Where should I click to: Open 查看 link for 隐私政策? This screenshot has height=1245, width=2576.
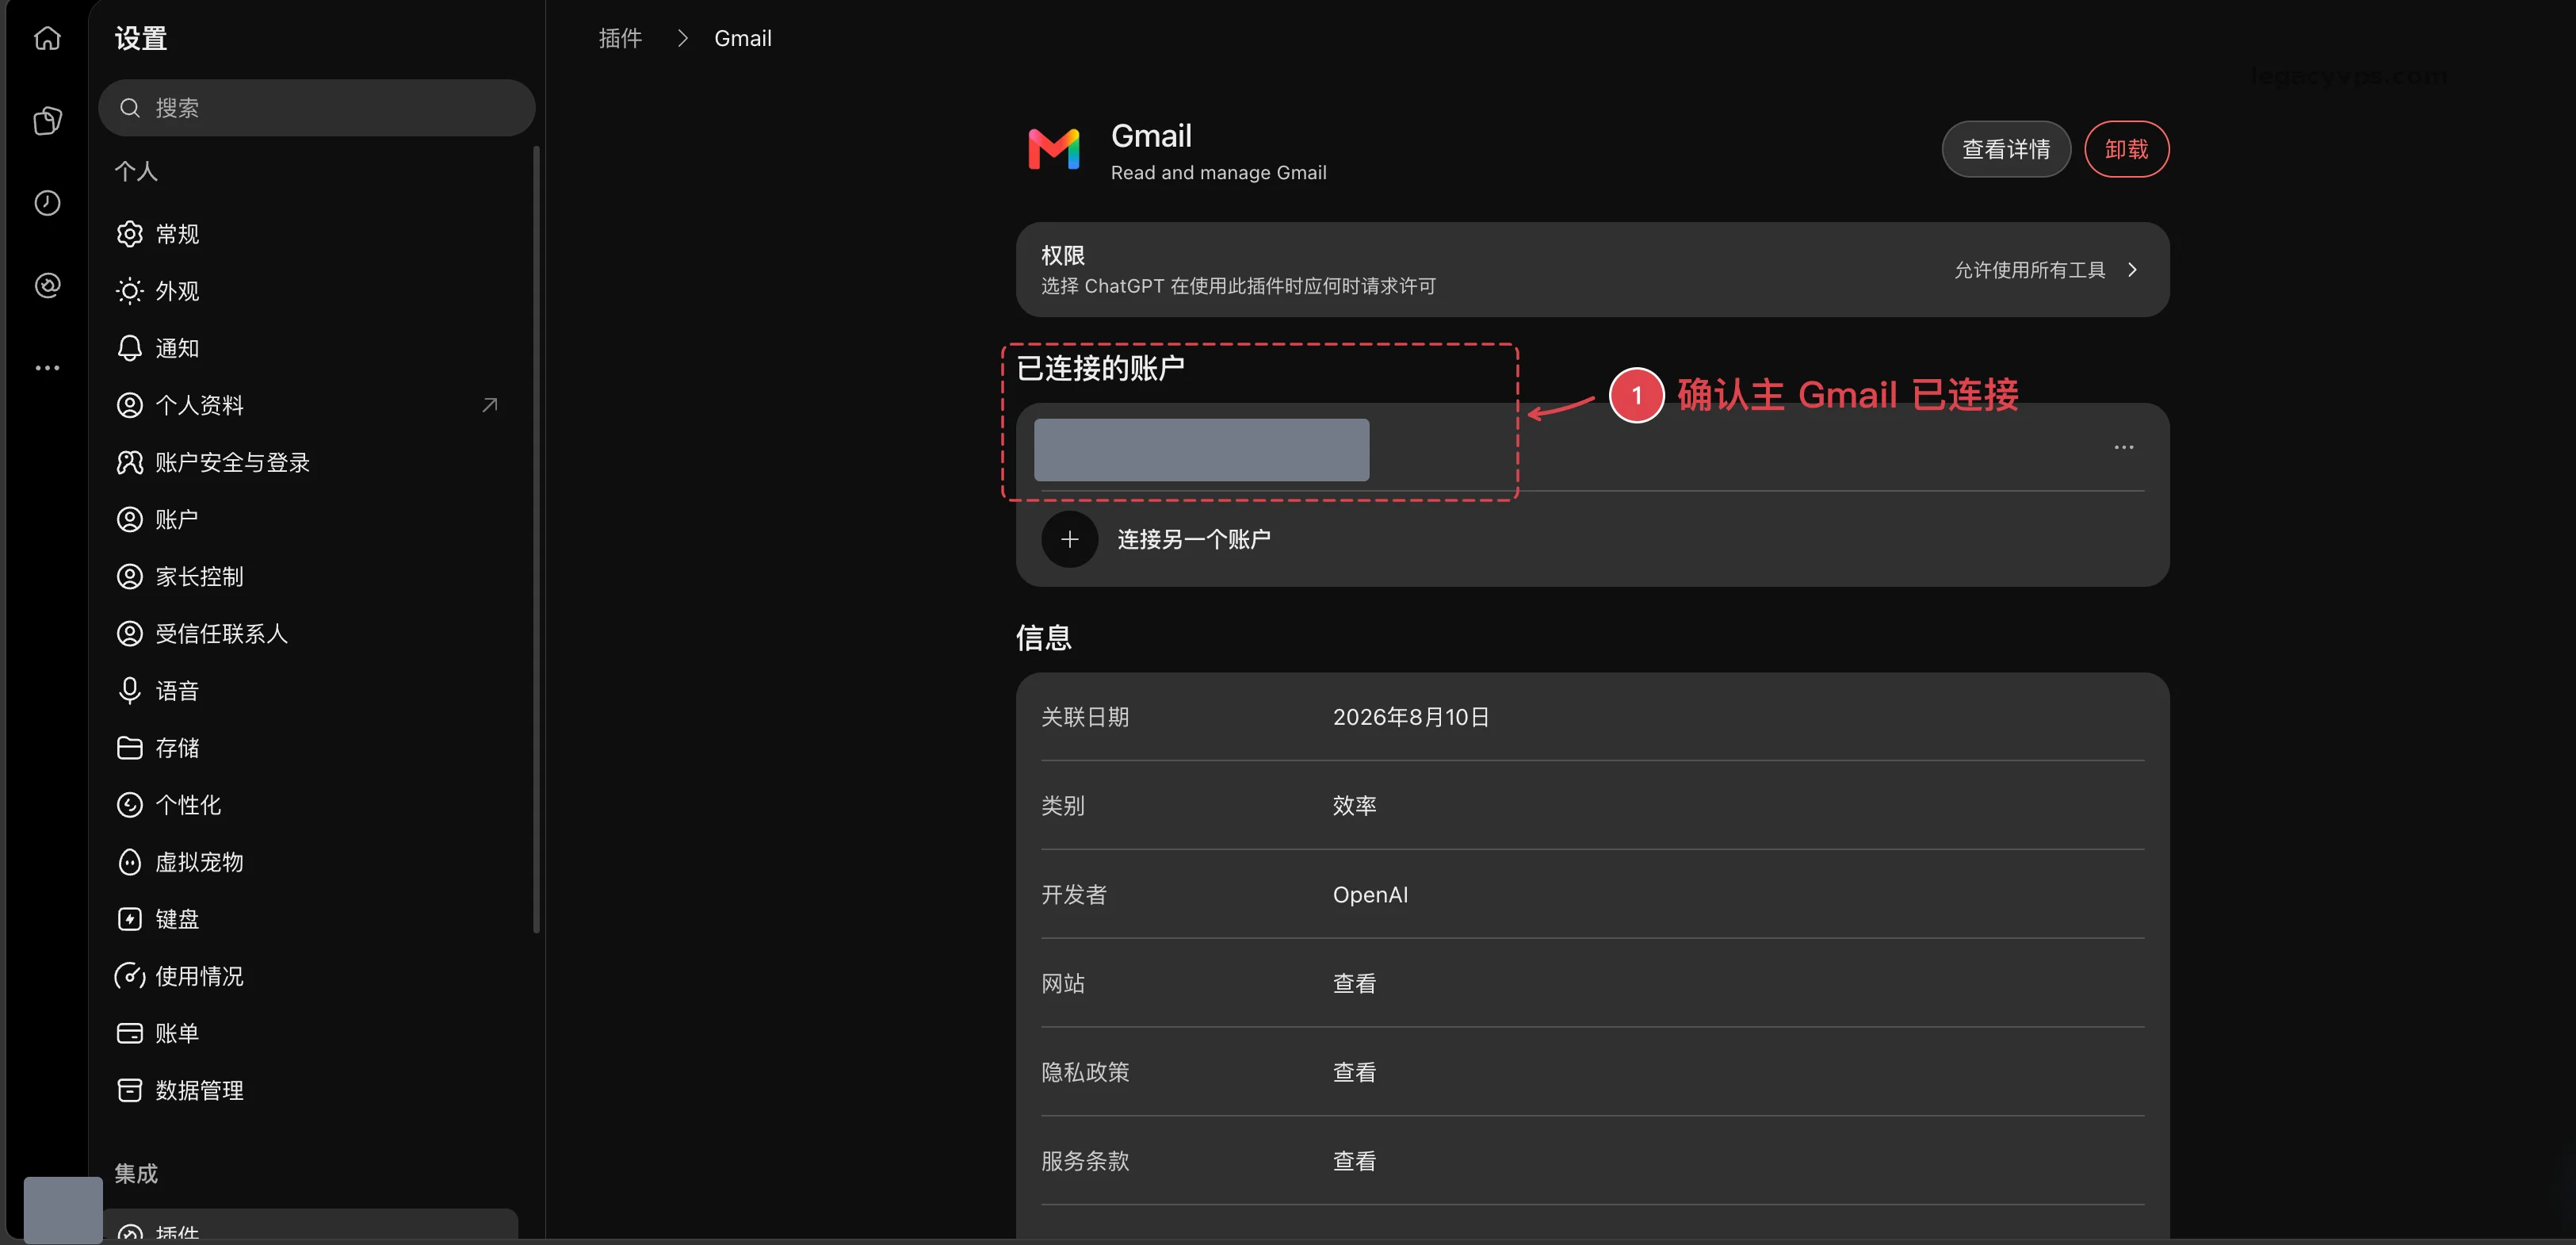click(1354, 1073)
